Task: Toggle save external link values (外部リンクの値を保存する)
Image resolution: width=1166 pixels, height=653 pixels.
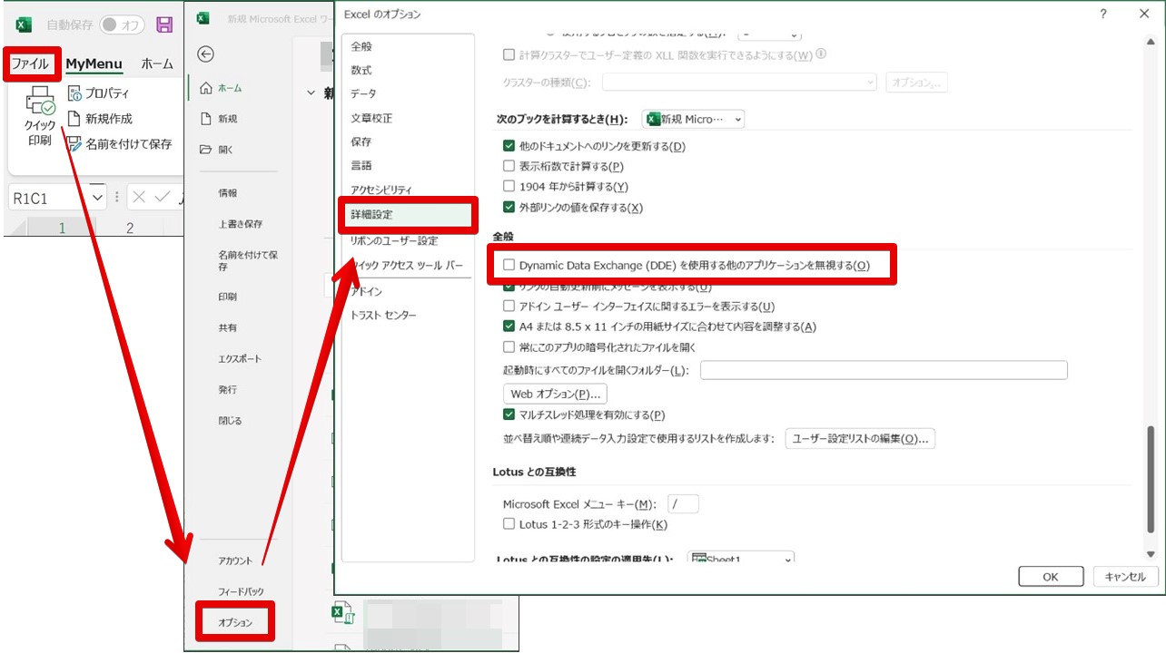Action: (x=509, y=208)
